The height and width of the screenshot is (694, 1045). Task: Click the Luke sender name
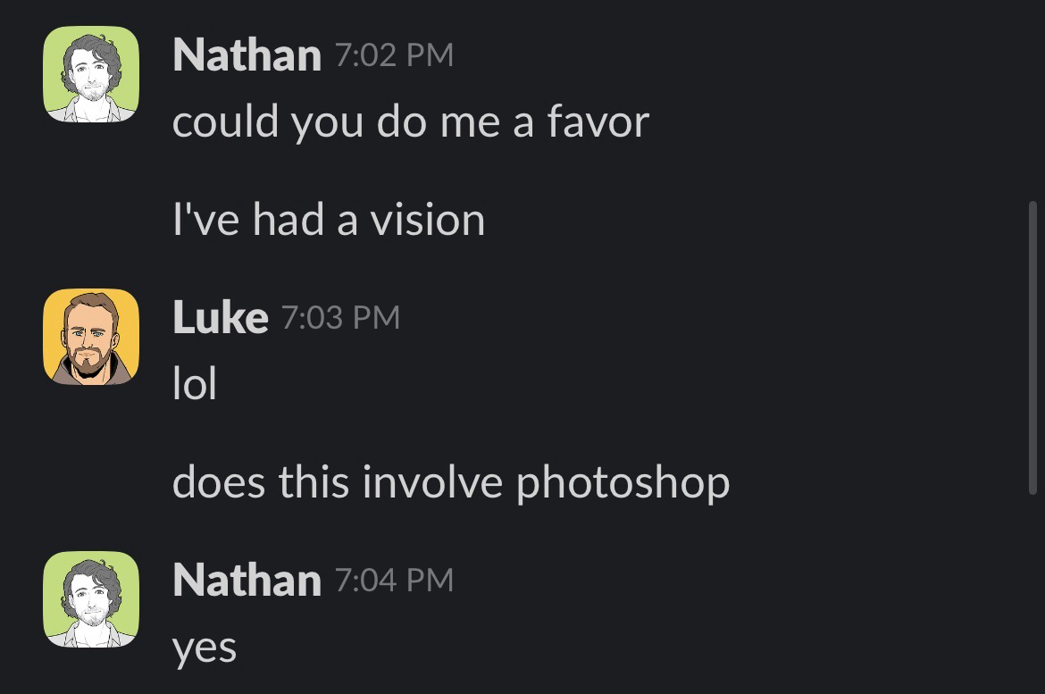point(220,317)
